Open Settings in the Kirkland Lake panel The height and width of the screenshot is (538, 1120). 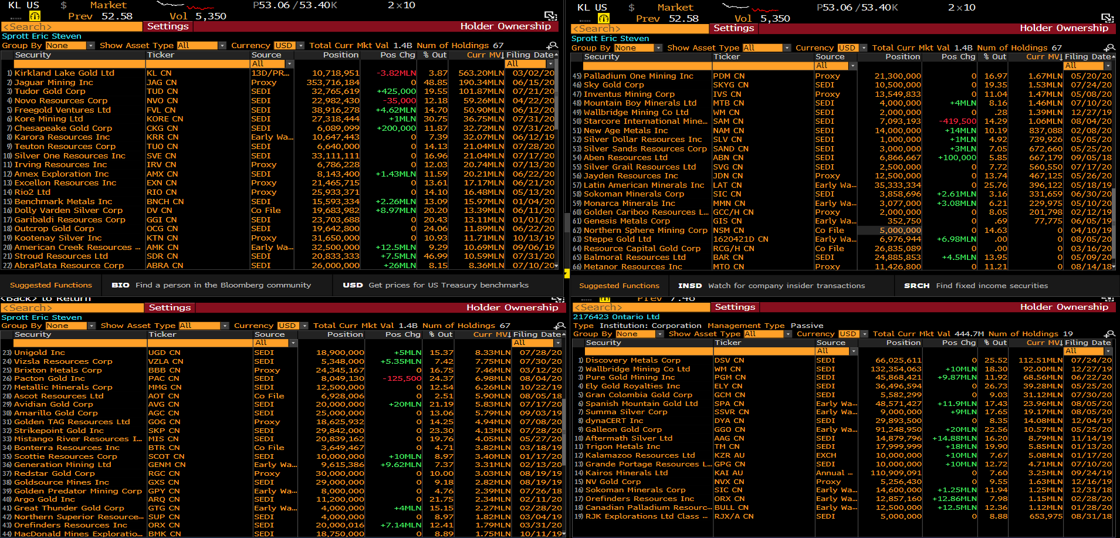[x=168, y=26]
